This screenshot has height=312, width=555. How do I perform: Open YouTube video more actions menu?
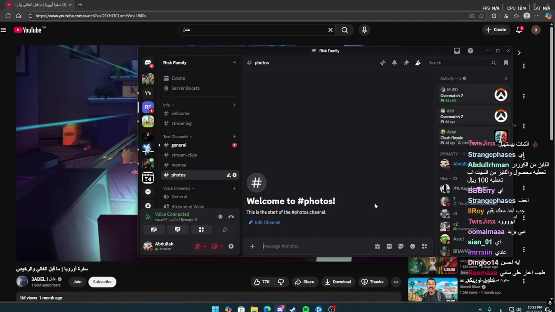[396, 282]
